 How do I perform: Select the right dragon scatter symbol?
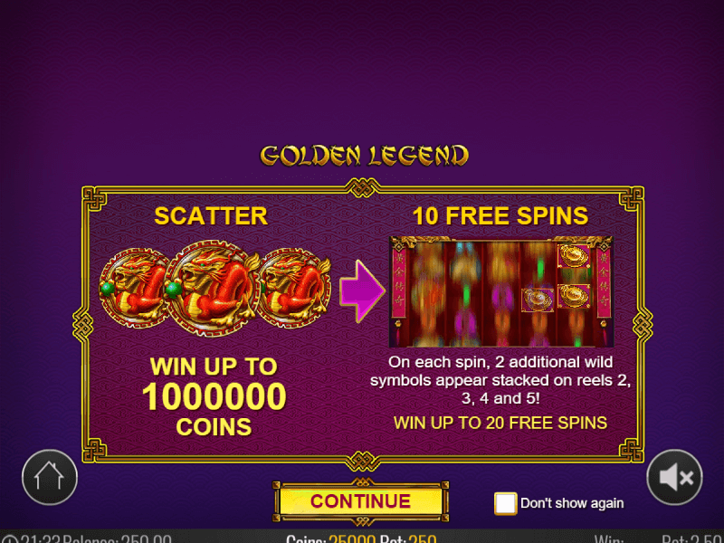pos(296,288)
